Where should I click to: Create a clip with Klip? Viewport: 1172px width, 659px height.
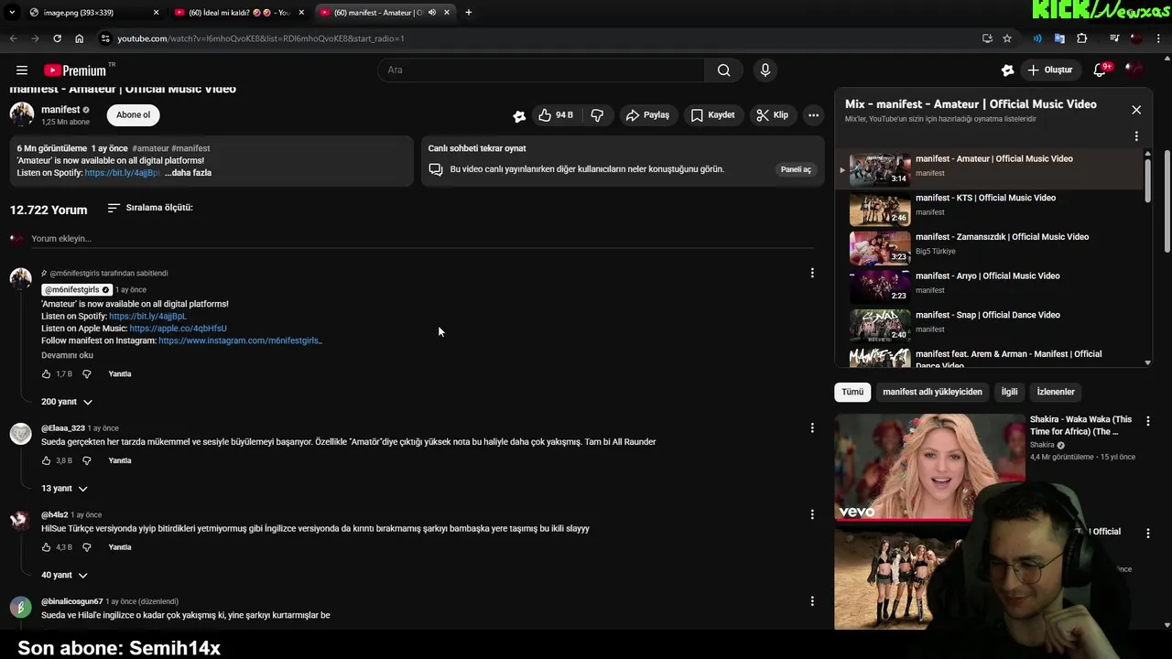click(772, 115)
